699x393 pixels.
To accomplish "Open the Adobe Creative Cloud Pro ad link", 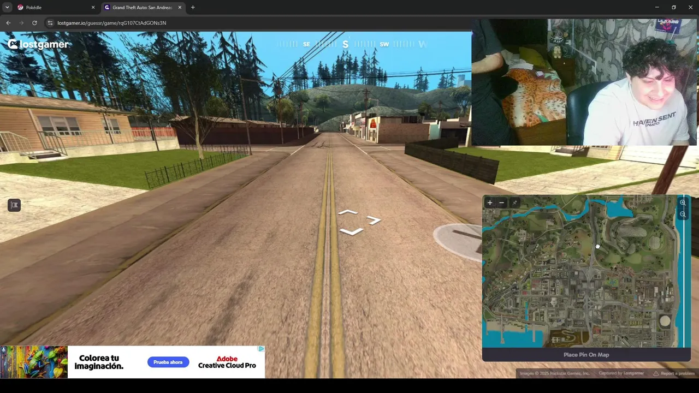I will [227, 362].
